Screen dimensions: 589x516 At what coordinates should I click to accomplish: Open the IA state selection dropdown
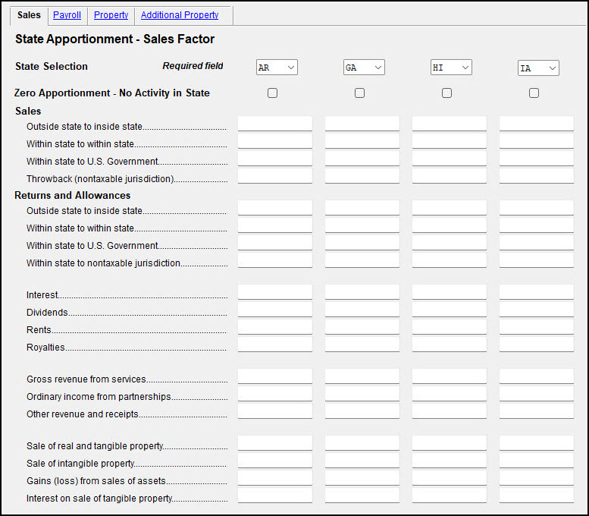coord(538,68)
